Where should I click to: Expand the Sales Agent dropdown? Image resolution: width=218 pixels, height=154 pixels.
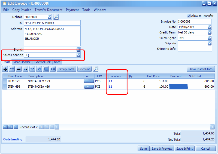click(210, 38)
